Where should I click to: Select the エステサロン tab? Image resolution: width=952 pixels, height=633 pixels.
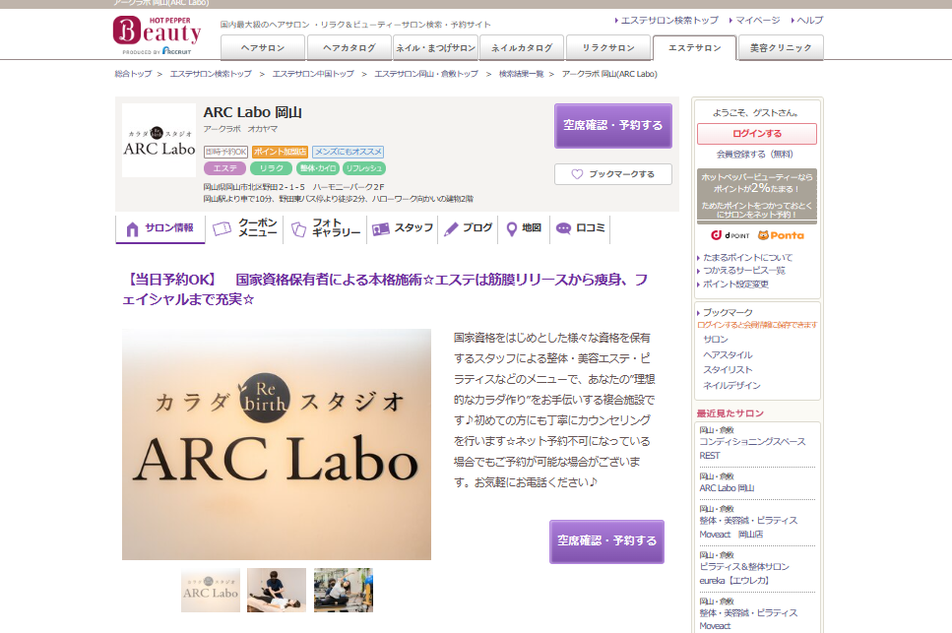pos(695,48)
